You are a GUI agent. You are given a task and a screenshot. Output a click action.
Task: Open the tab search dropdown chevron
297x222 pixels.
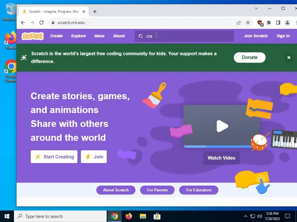[x=256, y=8]
